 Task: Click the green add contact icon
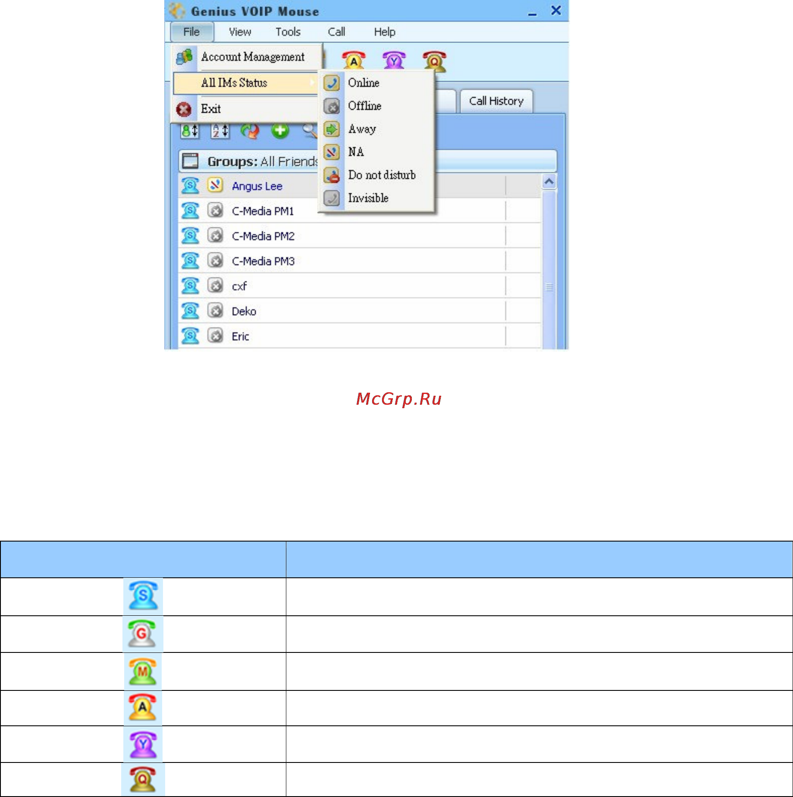coord(280,130)
